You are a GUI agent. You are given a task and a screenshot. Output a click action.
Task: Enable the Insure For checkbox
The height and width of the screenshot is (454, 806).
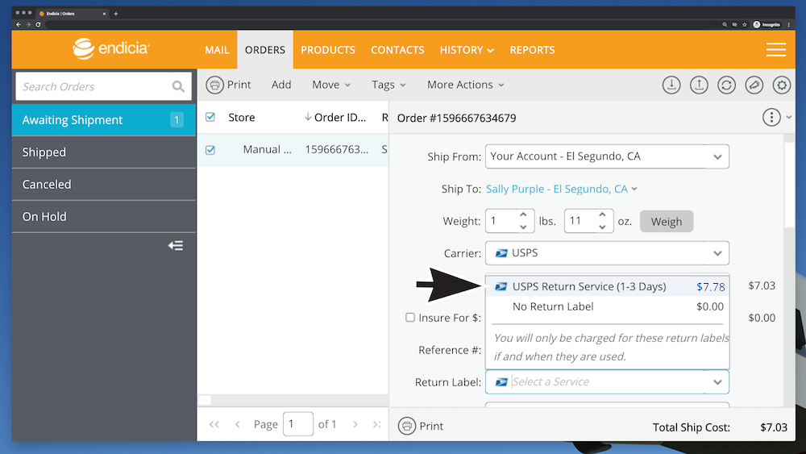409,317
